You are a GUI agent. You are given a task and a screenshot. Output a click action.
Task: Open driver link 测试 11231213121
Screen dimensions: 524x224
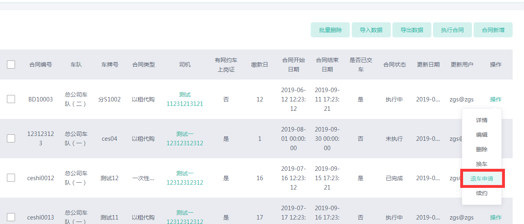coord(185,99)
